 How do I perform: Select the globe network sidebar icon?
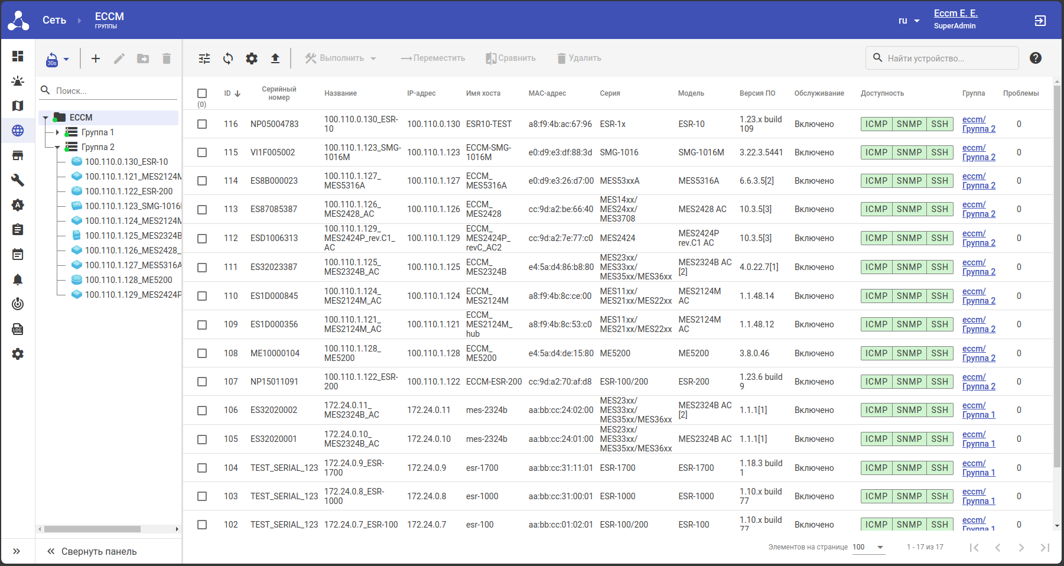point(18,131)
